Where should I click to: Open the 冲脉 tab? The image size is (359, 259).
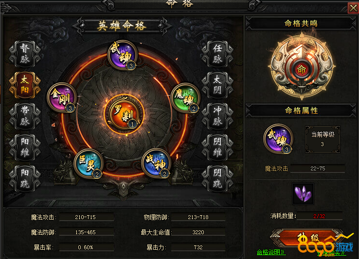point(217,116)
